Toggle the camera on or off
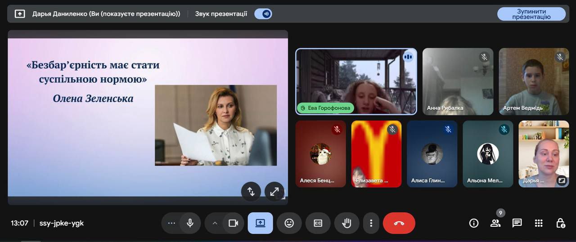Viewport: 576px width, 242px height. 233,223
